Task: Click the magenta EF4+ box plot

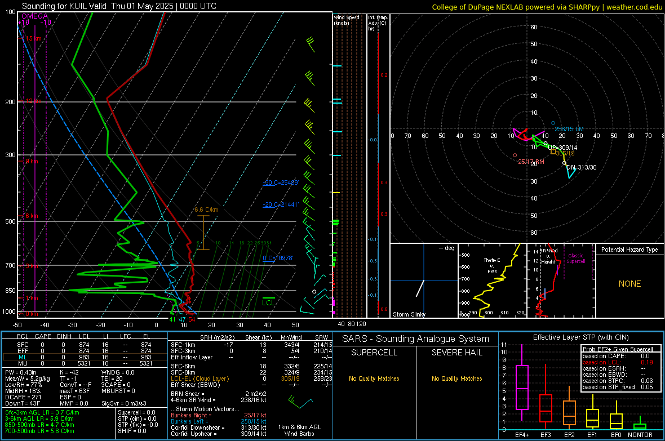Action: pos(522,384)
